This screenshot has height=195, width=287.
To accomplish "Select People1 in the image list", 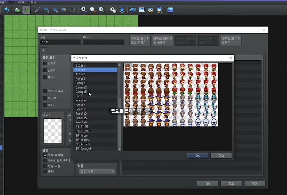I will pyautogui.click(x=95, y=109).
